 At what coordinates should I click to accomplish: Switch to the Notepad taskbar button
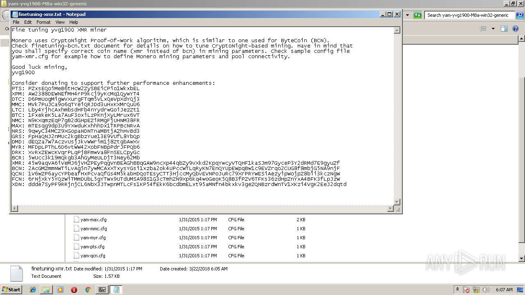(x=116, y=290)
